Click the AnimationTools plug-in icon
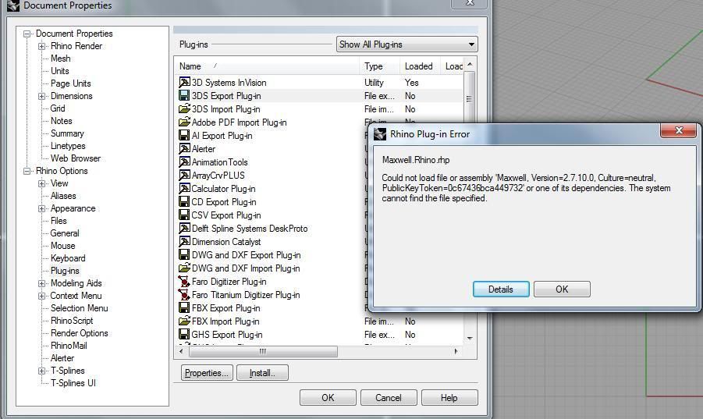Viewport: 703px width, 419px height. 184,162
